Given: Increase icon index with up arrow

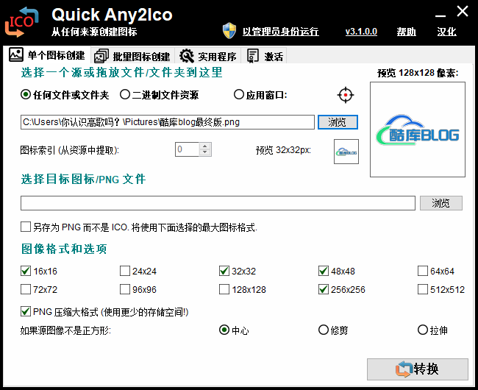Looking at the screenshot, I should 205,146.
